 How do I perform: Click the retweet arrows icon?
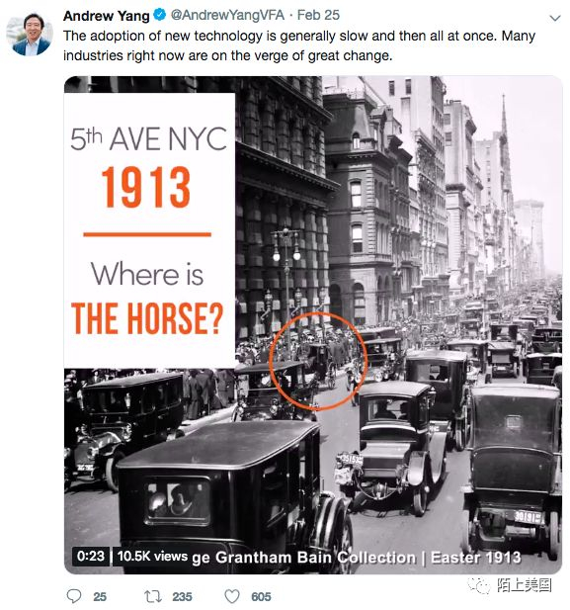point(153,596)
